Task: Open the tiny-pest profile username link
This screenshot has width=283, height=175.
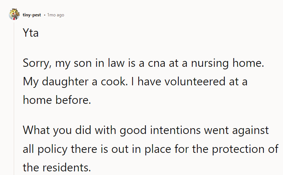Action: [32, 15]
